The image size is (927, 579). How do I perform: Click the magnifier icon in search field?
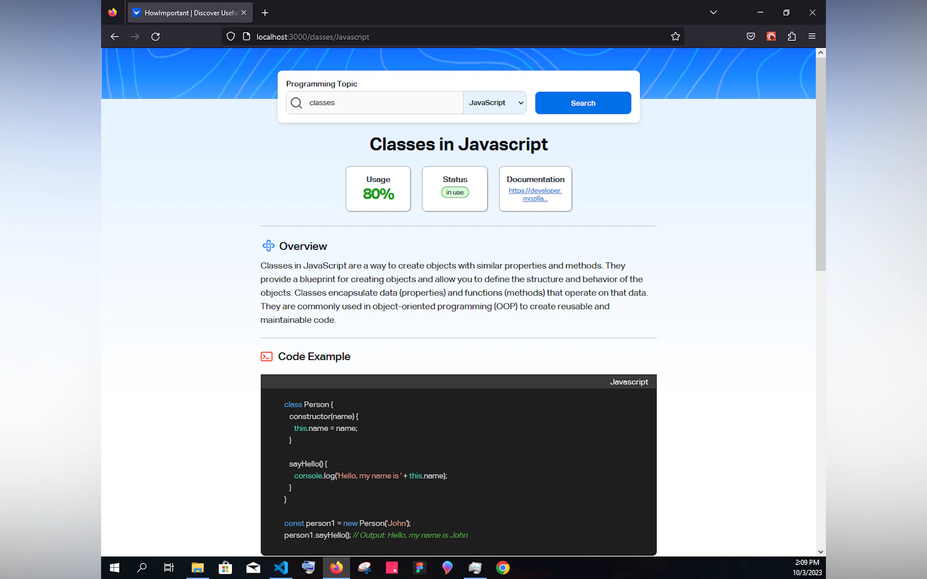pyautogui.click(x=296, y=103)
